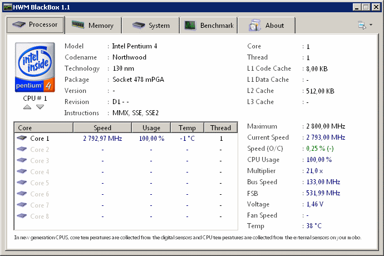The height and width of the screenshot is (256, 384).
Task: Open the About tab
Action: coord(267,25)
